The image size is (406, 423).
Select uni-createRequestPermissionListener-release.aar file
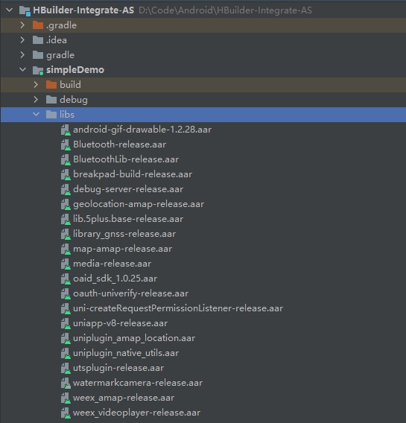point(178,308)
